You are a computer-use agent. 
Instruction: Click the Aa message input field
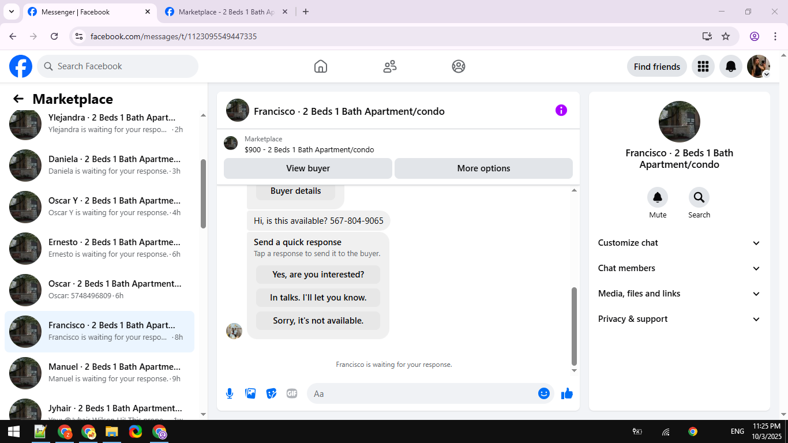(x=422, y=393)
